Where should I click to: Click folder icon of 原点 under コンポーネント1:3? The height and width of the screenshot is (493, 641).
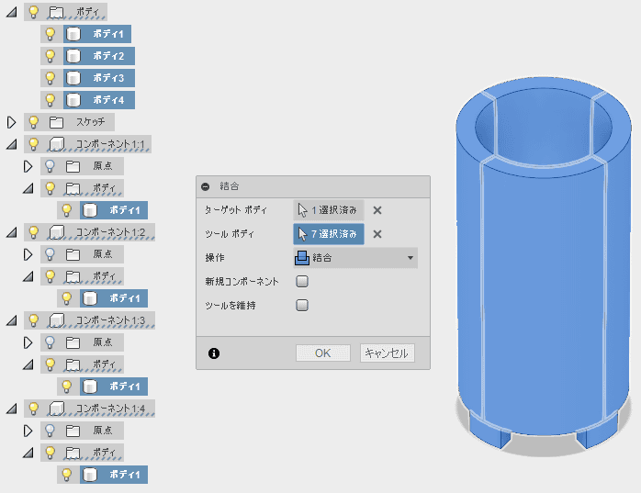(x=73, y=342)
